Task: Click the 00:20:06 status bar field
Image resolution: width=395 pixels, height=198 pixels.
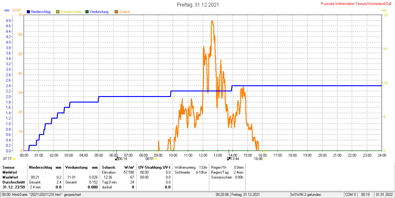Action: pyautogui.click(x=222, y=195)
